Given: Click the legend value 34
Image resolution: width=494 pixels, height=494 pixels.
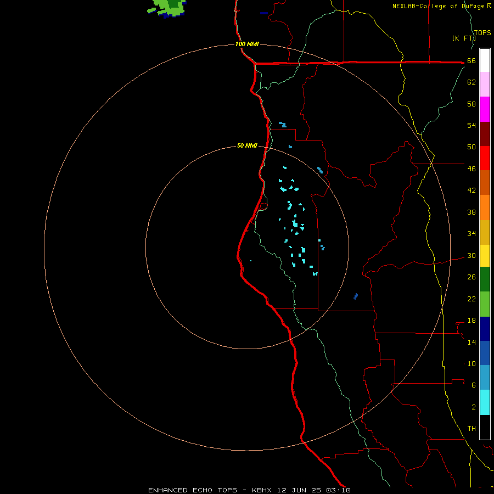Looking at the screenshot, I should pyautogui.click(x=471, y=234).
